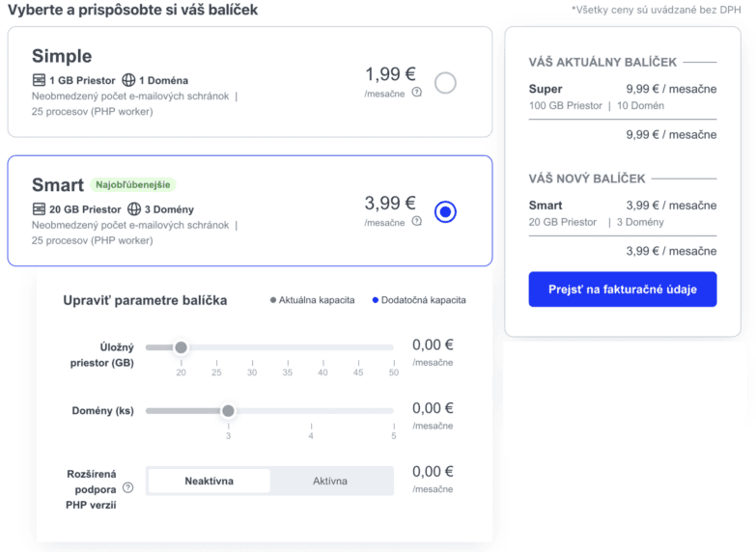756x552 pixels.
Task: Click the globe icon in the Simple plan
Action: [128, 79]
